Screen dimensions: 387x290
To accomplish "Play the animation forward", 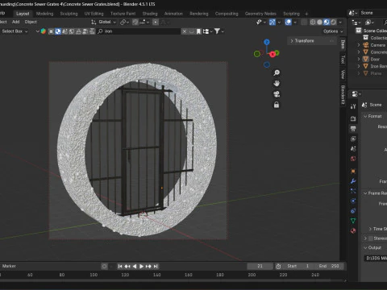I will 141,267.
